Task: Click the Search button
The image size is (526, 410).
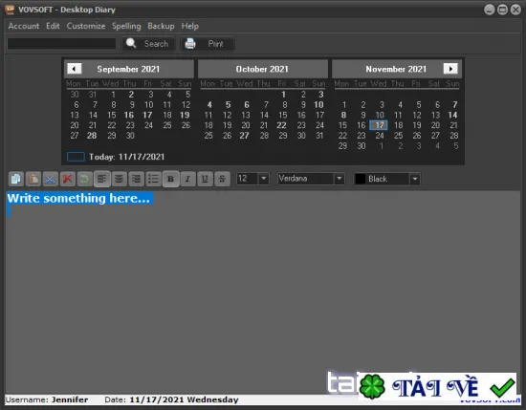Action: 148,44
